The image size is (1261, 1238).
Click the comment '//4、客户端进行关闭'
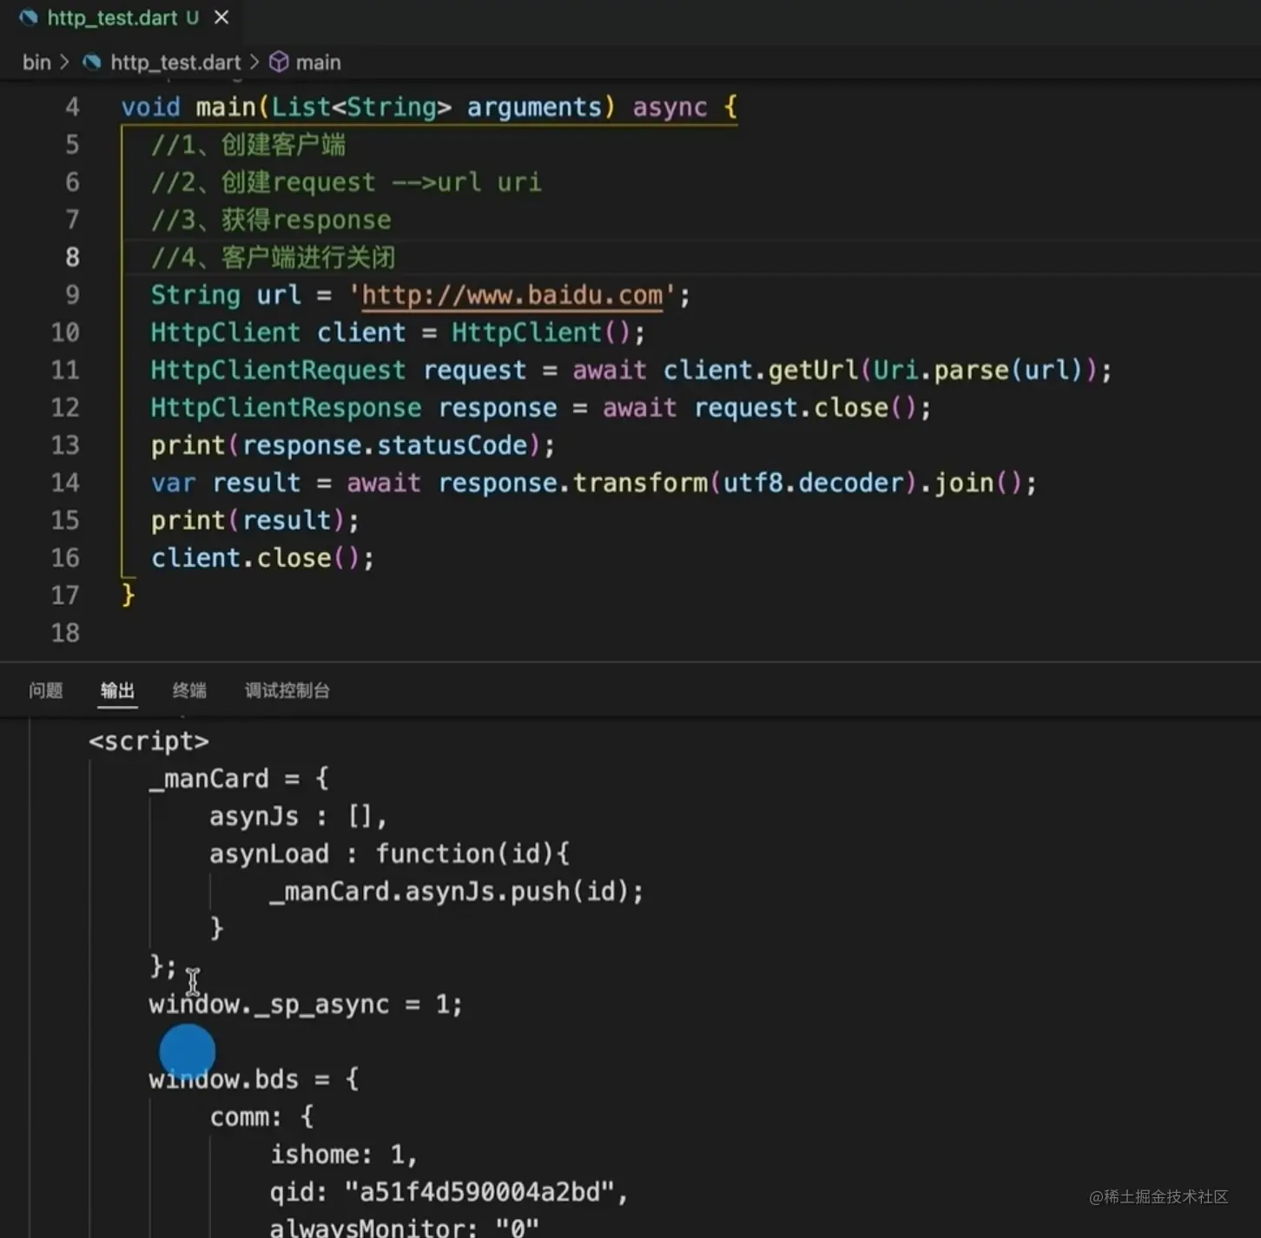pos(273,258)
